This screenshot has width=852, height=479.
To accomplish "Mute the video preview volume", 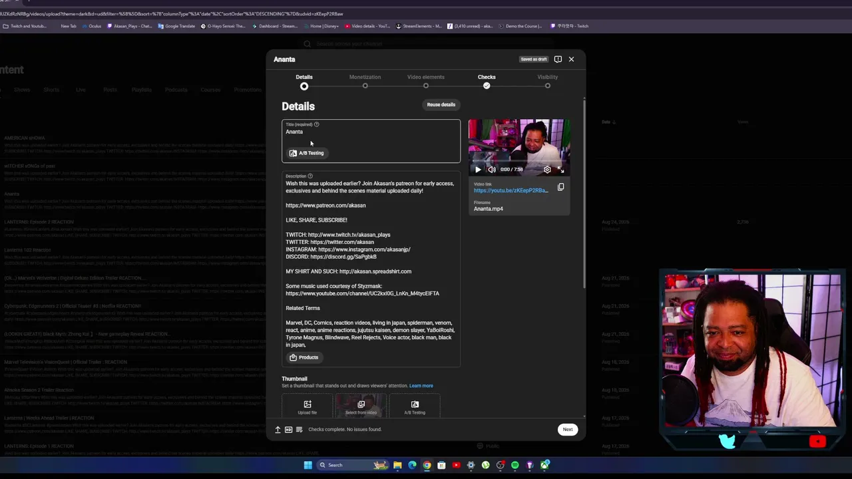I will [x=491, y=170].
